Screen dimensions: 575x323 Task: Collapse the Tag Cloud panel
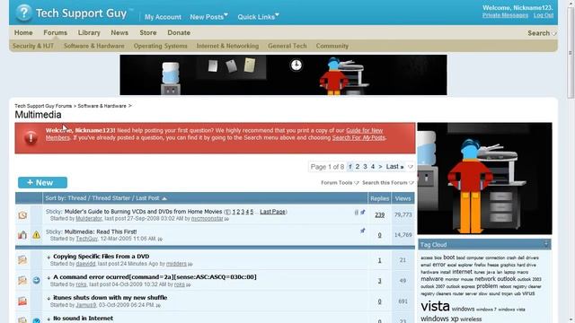coord(546,244)
